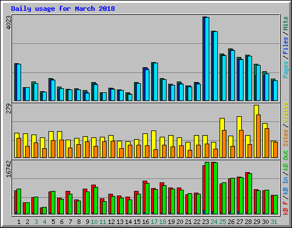
Task: Select day 6 on the x-axis
Action: tap(62, 222)
